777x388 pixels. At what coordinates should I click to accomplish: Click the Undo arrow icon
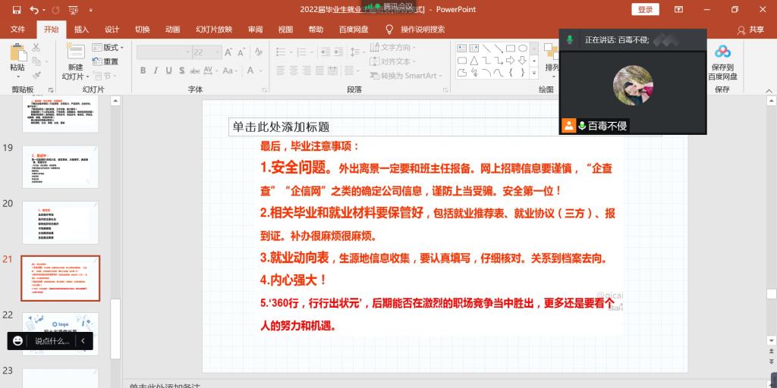pyautogui.click(x=34, y=10)
